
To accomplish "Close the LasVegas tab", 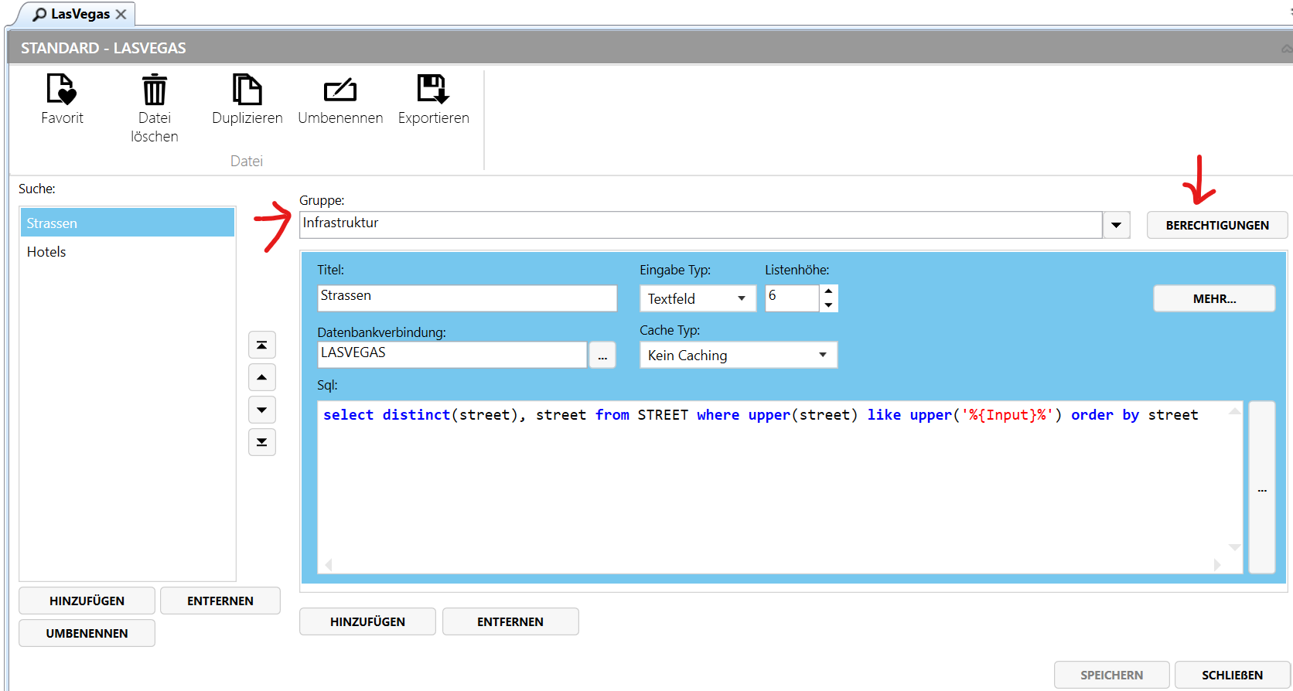I will tap(121, 14).
